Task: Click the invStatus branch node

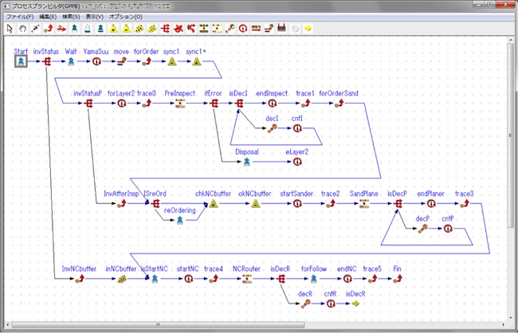Action: click(x=46, y=61)
